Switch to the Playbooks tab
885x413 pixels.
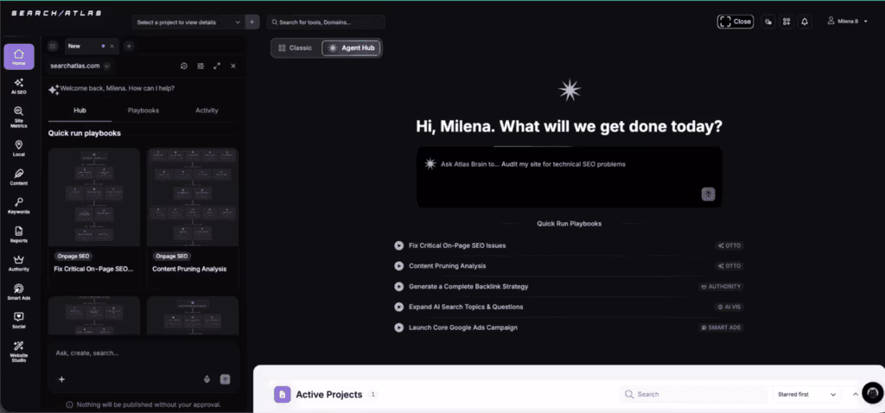click(143, 111)
